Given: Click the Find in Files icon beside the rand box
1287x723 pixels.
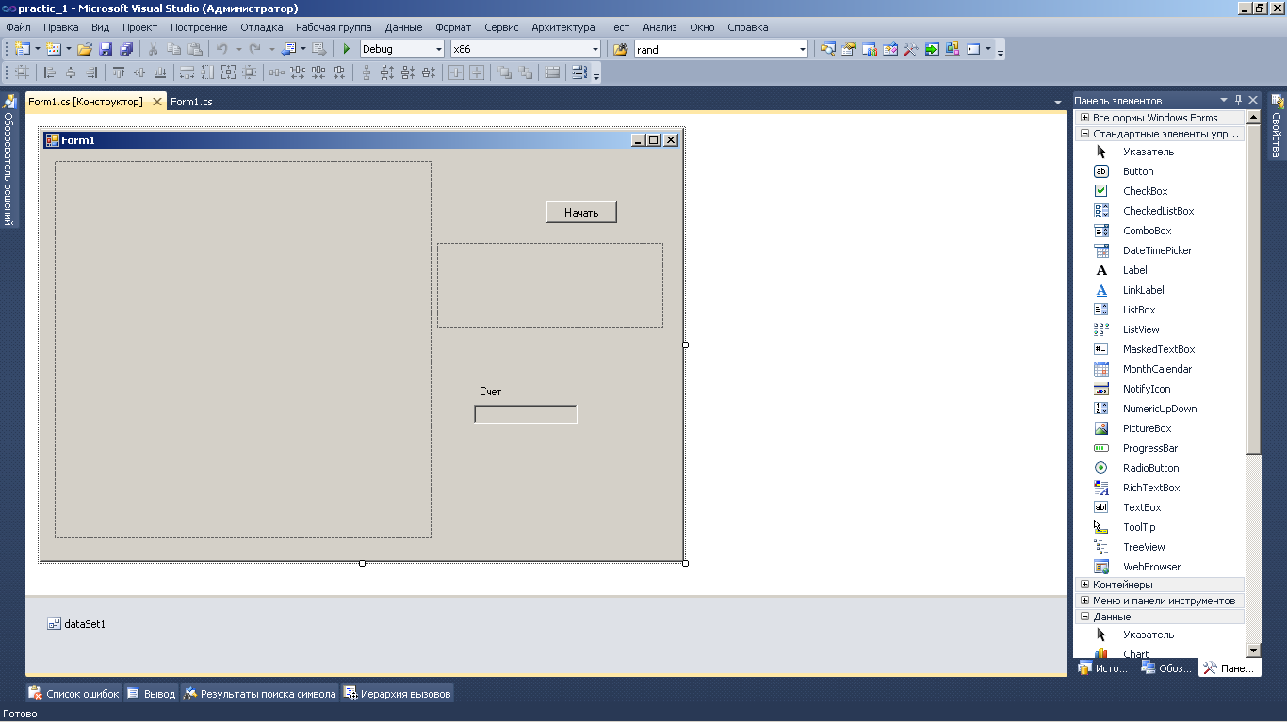Looking at the screenshot, I should [620, 49].
